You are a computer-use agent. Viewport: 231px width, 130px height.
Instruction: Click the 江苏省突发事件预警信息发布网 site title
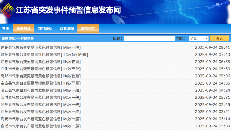tap(68, 10)
